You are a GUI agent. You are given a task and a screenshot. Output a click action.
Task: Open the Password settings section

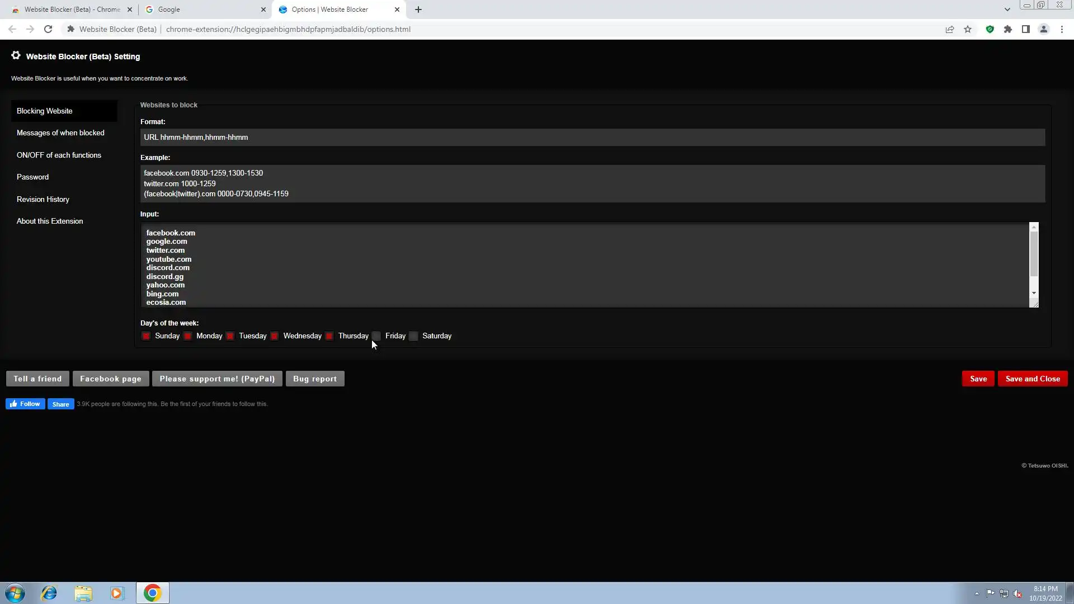pyautogui.click(x=32, y=177)
